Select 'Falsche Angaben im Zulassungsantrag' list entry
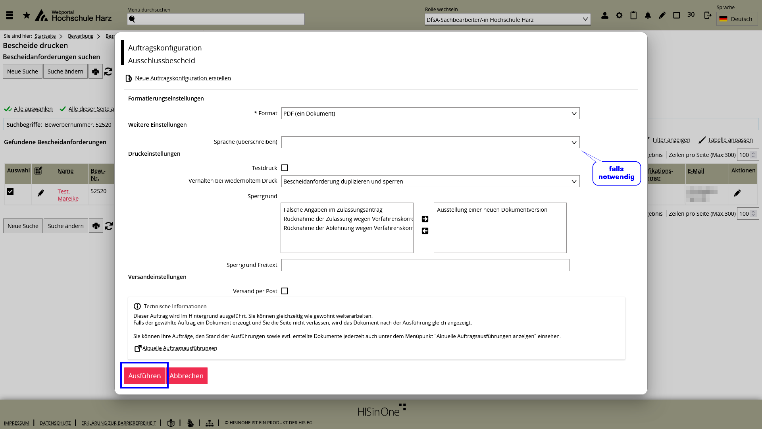762x429 pixels. coord(333,210)
